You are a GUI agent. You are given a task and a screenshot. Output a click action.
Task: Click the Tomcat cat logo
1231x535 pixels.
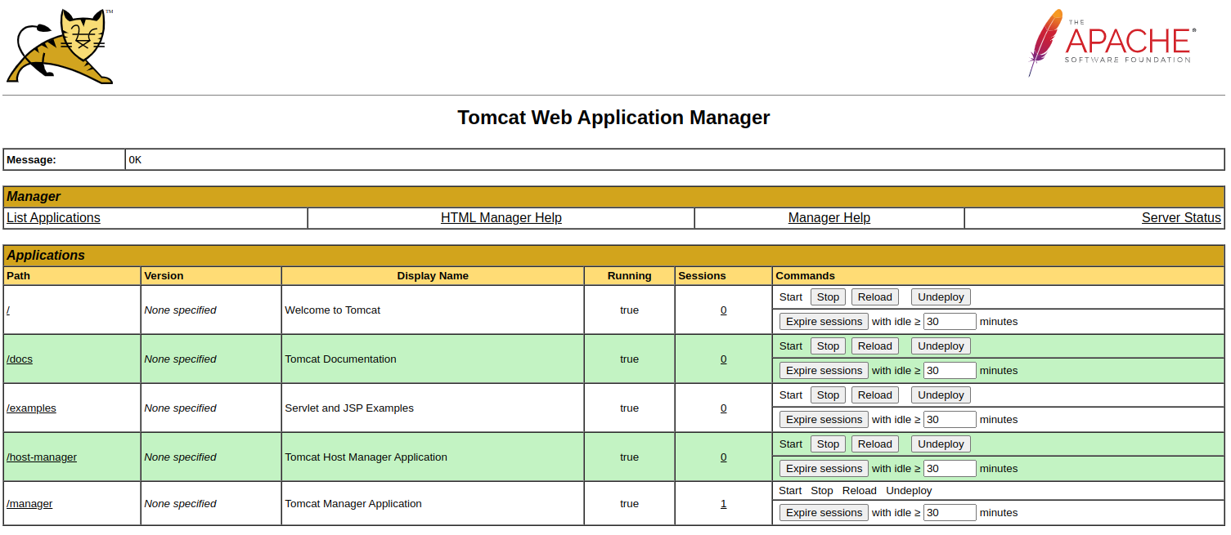point(60,47)
